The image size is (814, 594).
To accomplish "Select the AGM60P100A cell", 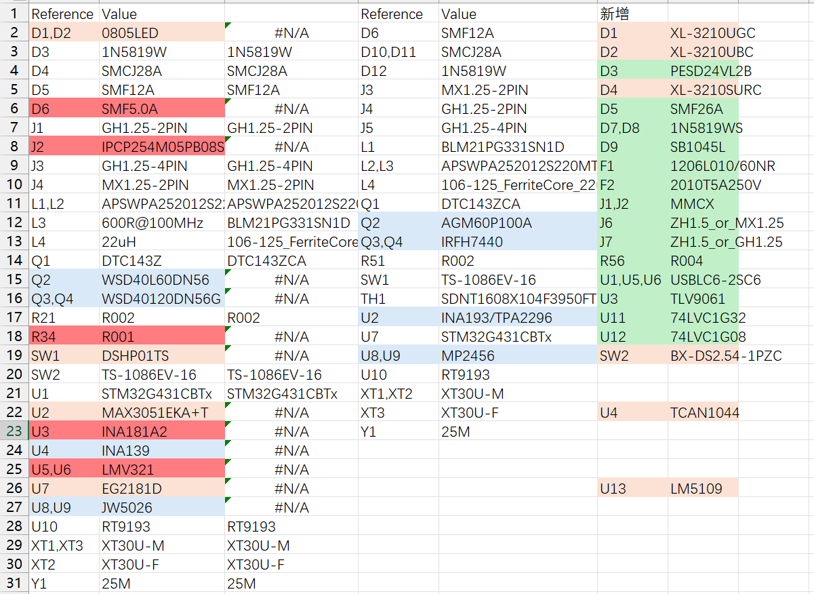I will coord(518,222).
